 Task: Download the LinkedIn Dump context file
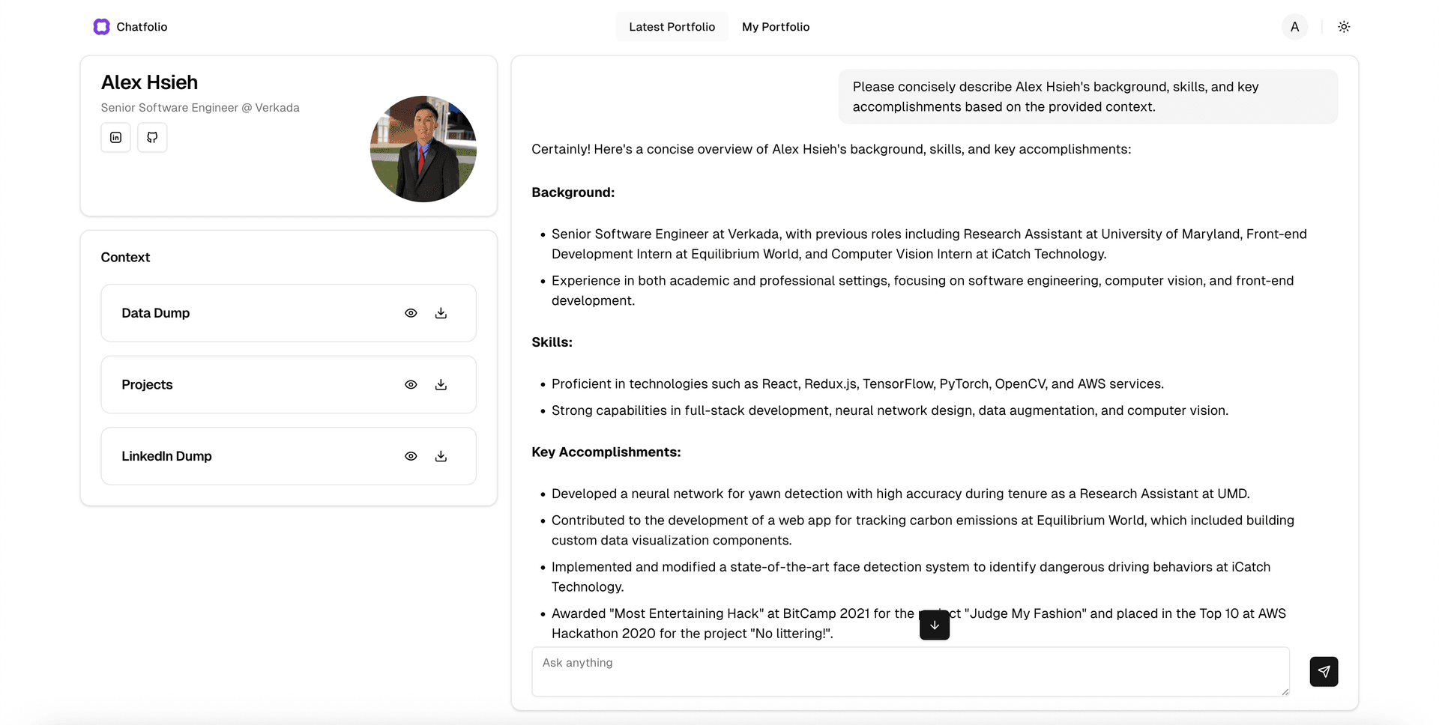(441, 455)
